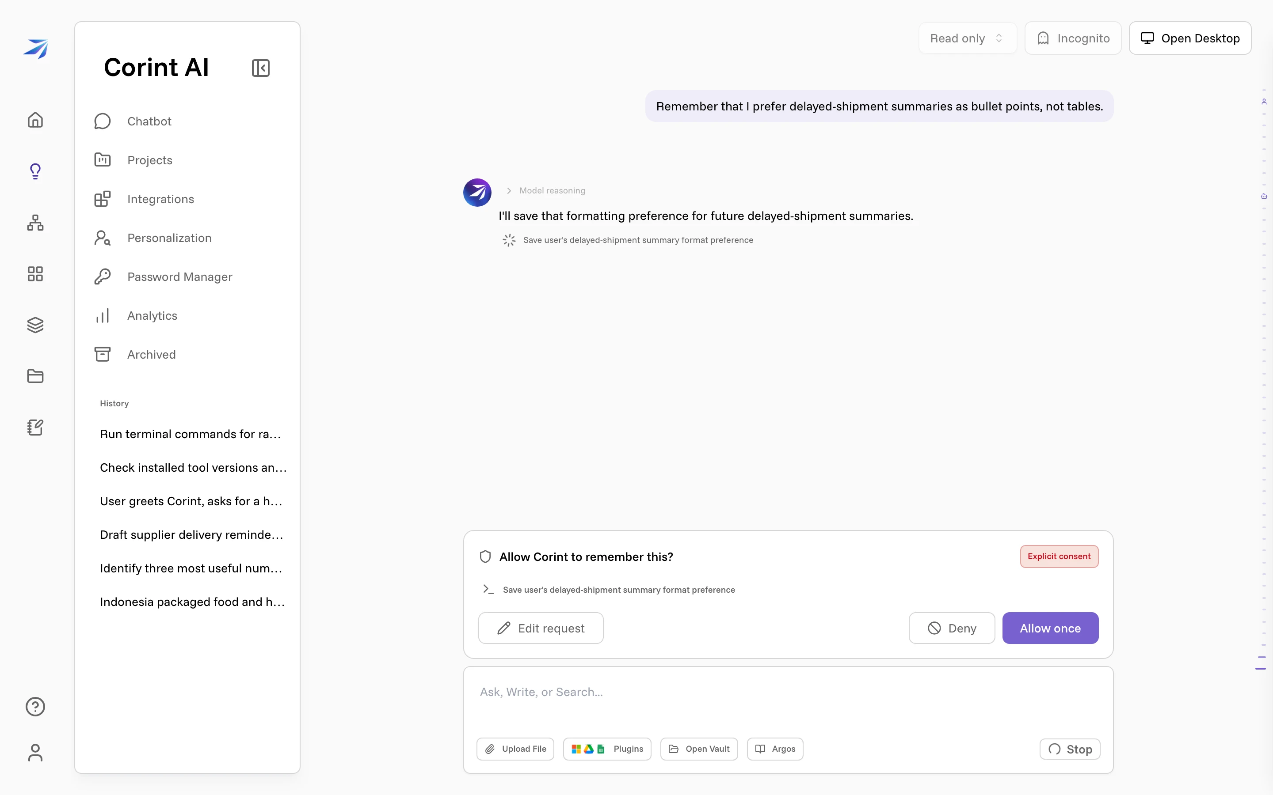The width and height of the screenshot is (1273, 795).
Task: Click the spinner beside the save preference step
Action: [x=509, y=240]
